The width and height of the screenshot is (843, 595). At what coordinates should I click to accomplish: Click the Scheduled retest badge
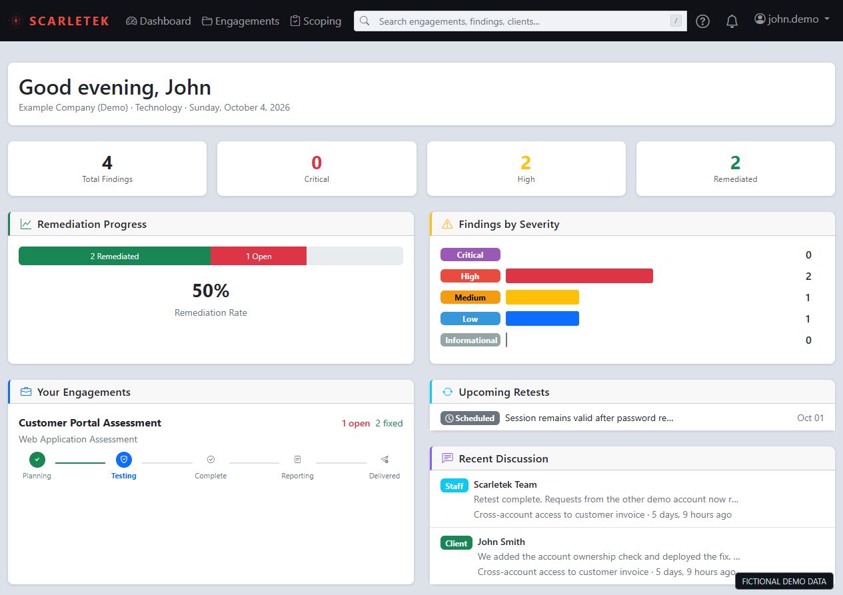coord(470,418)
